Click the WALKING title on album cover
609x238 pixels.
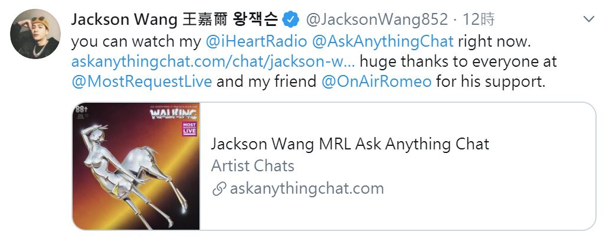(173, 114)
